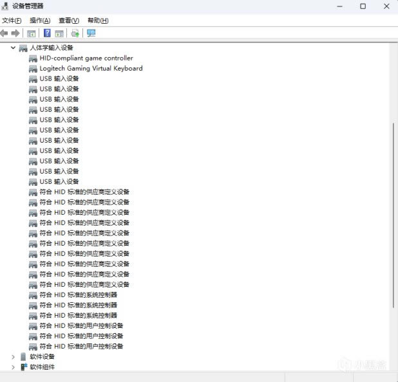Open the 文件(F) menu
This screenshot has height=382, width=398.
click(x=12, y=21)
